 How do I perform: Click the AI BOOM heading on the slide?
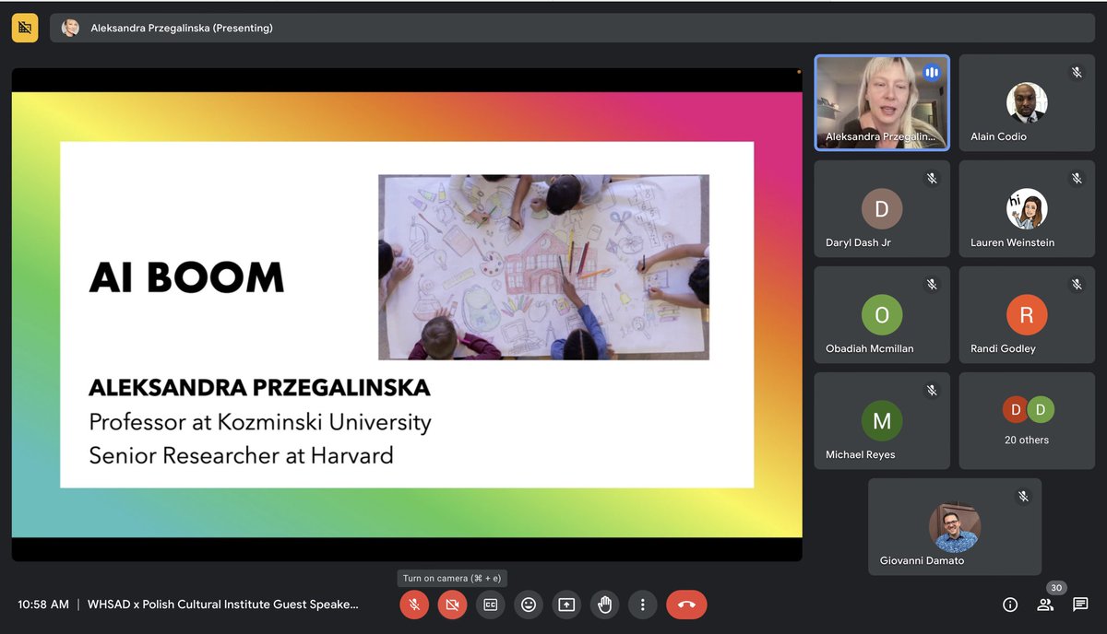[186, 277]
